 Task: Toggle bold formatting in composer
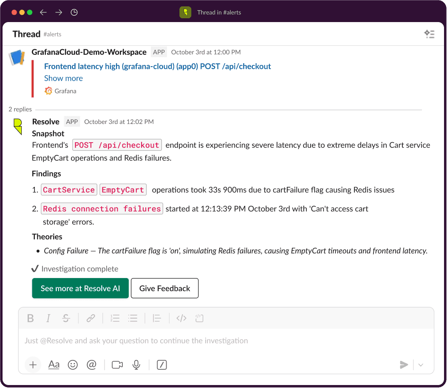(x=30, y=318)
